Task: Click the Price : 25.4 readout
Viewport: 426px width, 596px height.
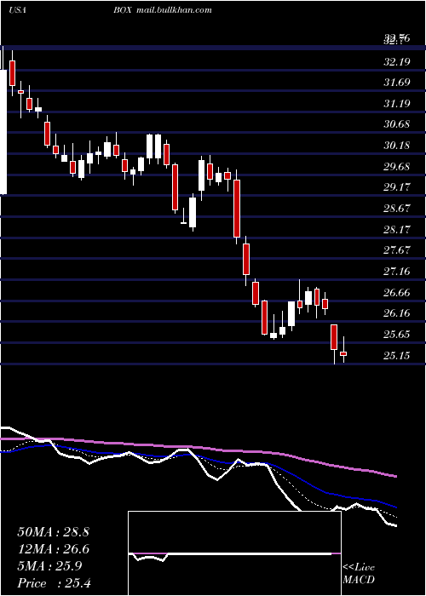Action: click(54, 583)
